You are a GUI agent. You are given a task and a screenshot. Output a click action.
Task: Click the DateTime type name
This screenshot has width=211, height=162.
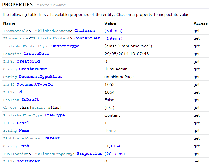[12, 54]
